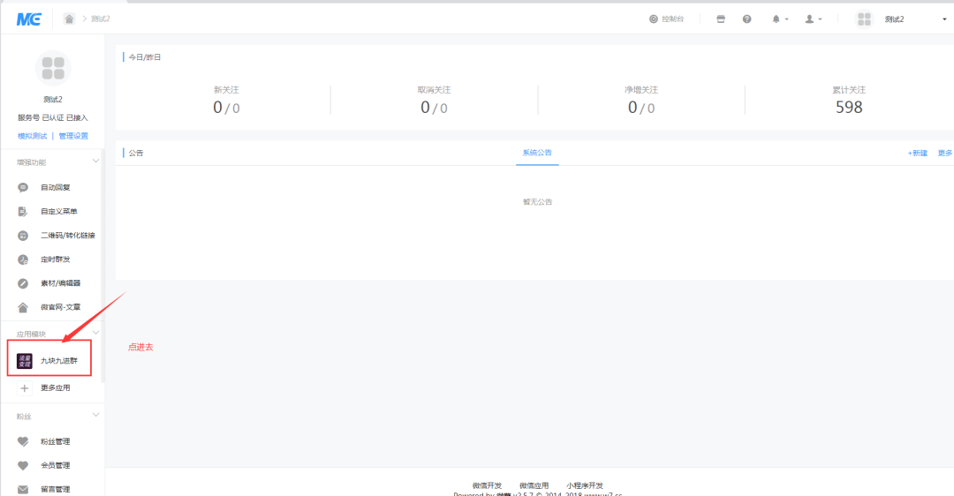Click the 管理设置 link
The width and height of the screenshot is (954, 496).
73,136
